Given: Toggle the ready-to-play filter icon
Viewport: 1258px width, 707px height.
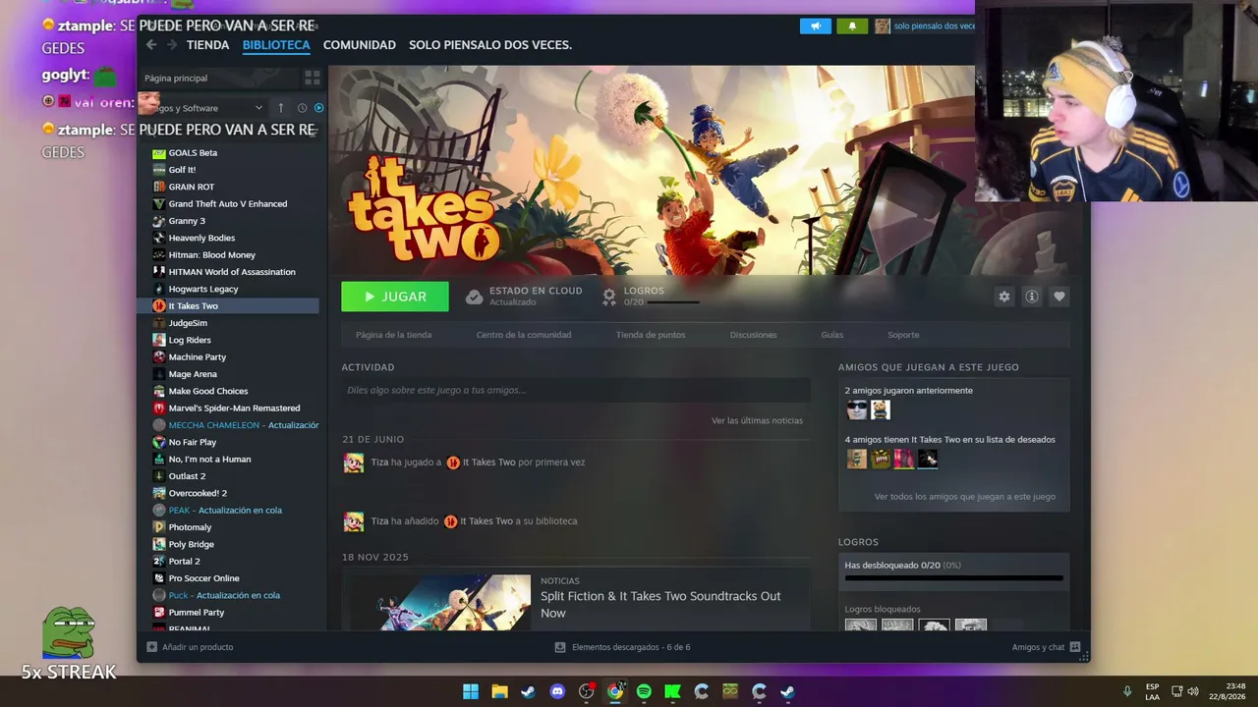Looking at the screenshot, I should coord(318,108).
